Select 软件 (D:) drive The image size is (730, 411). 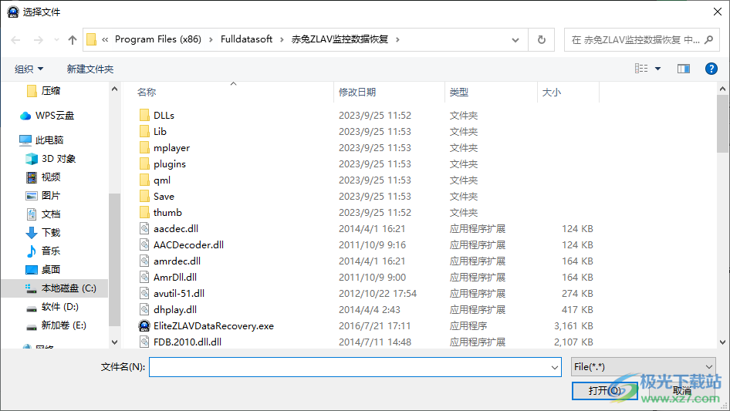tap(52, 307)
